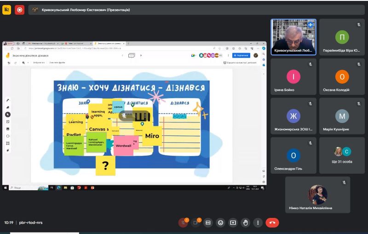Screen dimensions: 368x234
Task: Open the frame bar thumbnail indicator
Action: (x=132, y=55)
